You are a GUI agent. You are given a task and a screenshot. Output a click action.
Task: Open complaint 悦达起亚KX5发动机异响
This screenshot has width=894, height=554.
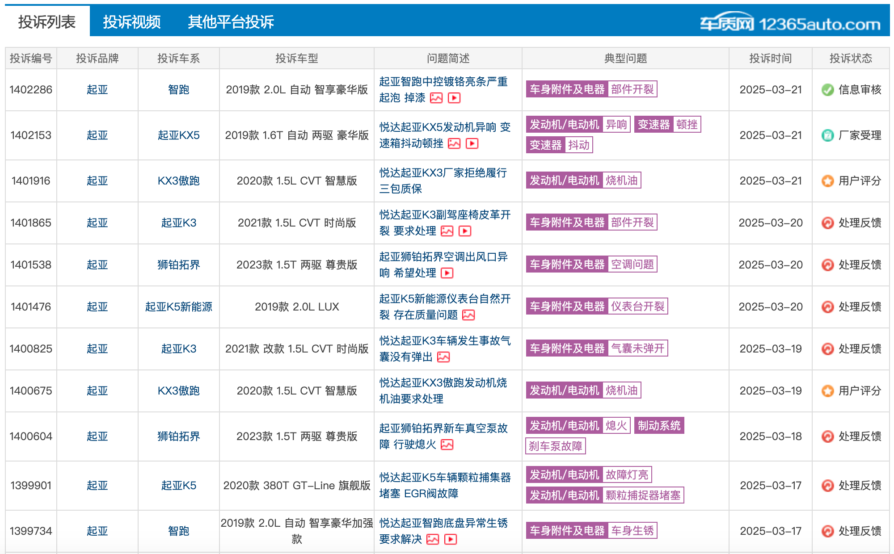445,135
